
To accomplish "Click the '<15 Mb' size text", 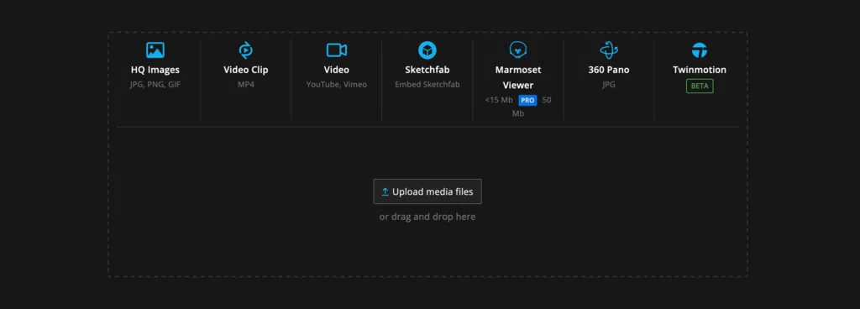I will tap(499, 100).
